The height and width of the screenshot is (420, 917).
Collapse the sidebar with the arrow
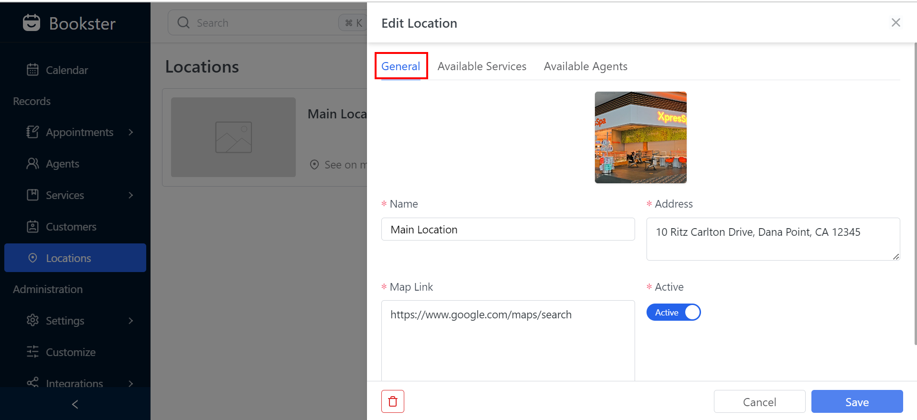[x=75, y=404]
